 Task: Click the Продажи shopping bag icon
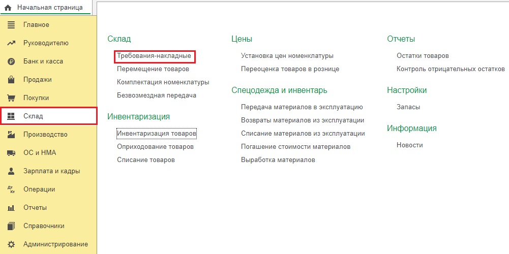[11, 79]
